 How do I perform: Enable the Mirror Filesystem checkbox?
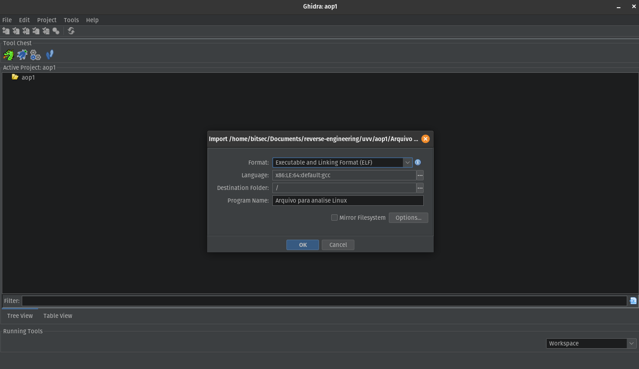tap(334, 218)
